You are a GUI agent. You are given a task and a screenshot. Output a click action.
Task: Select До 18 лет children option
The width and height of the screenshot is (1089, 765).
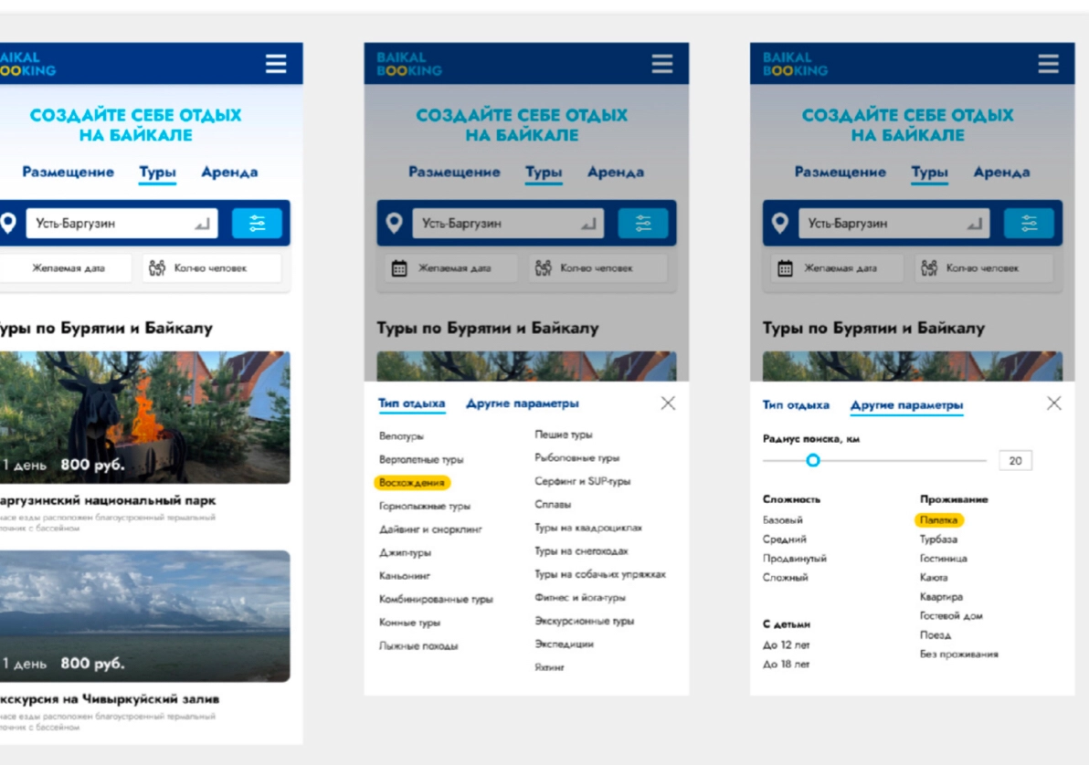pos(787,665)
